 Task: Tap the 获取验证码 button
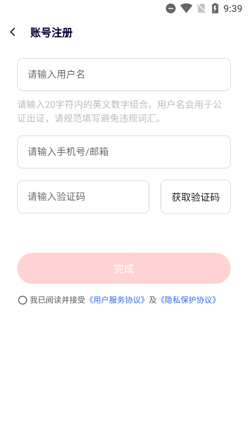pos(195,197)
